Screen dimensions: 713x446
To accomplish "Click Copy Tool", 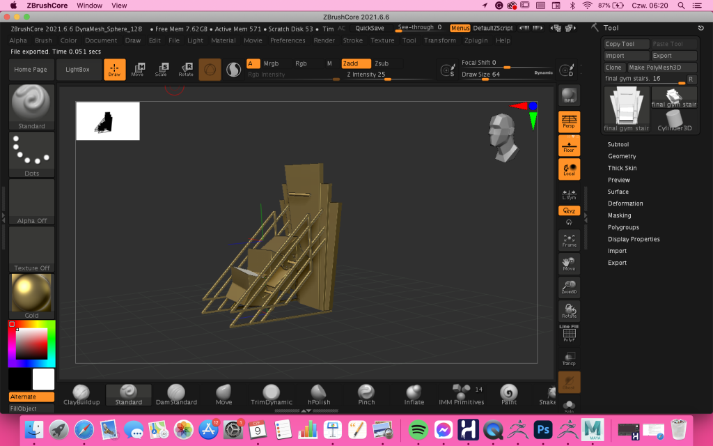I will 626,44.
